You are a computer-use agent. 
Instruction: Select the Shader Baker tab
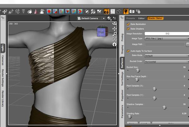[x=155, y=18]
